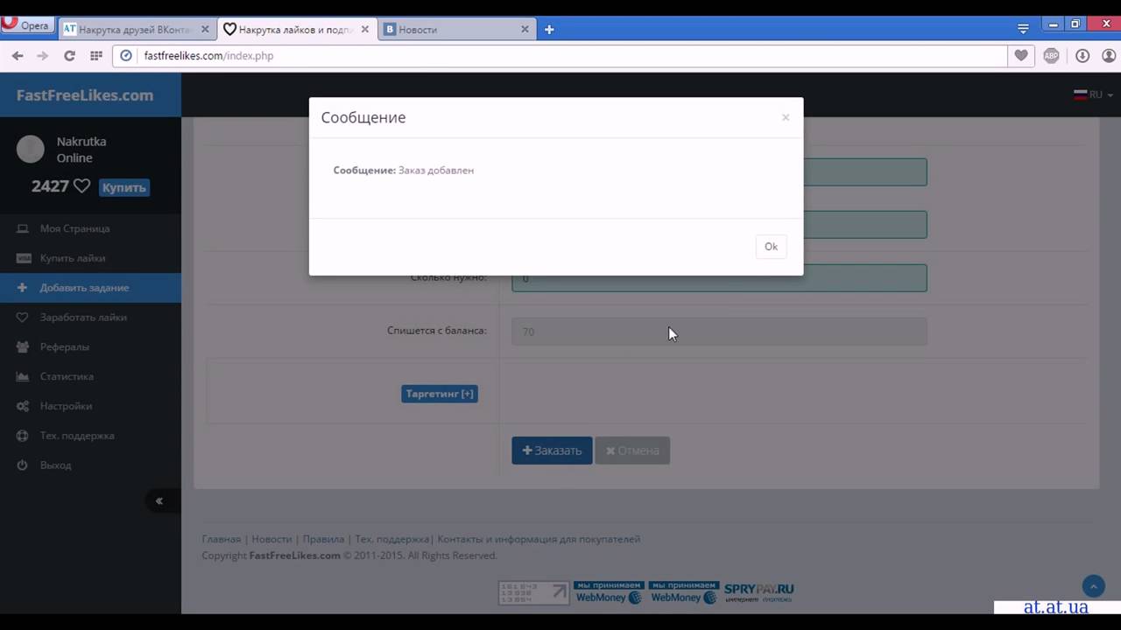The width and height of the screenshot is (1121, 630).
Task: Open the Opera menu button
Action: click(26, 25)
